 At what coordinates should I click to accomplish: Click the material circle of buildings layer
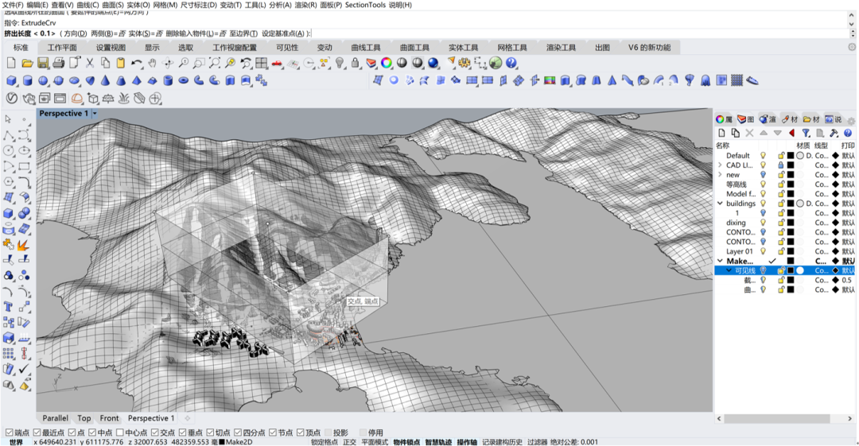pyautogui.click(x=800, y=204)
